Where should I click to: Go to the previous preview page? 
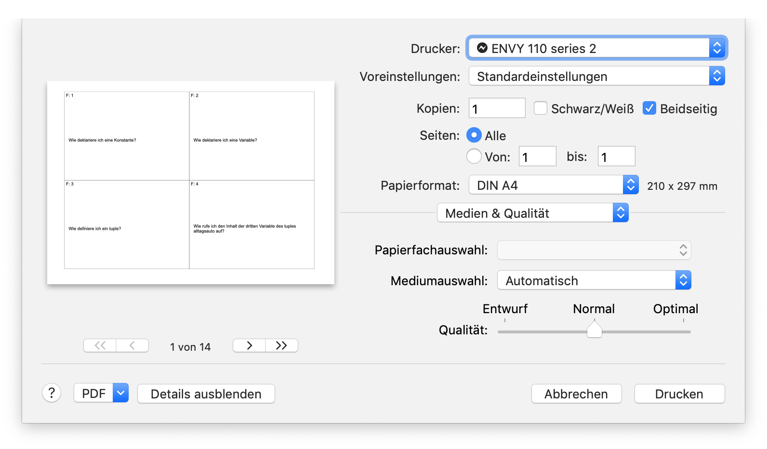point(132,345)
